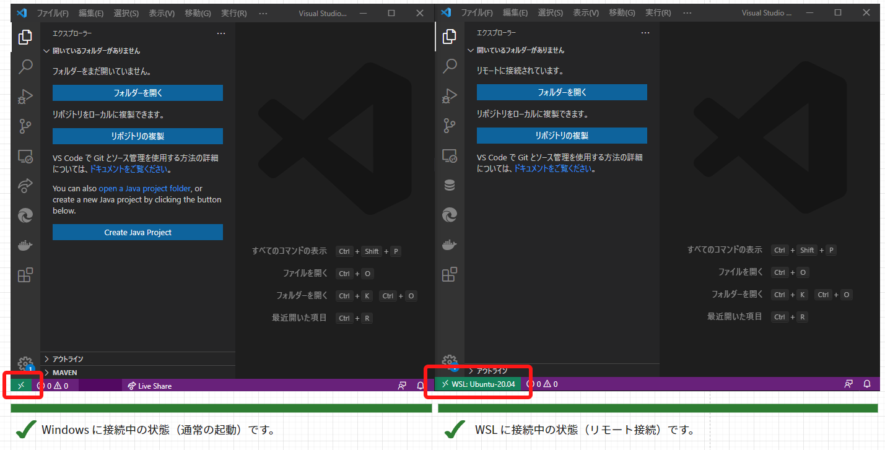The width and height of the screenshot is (885, 450).
Task: Open Docker view in WSL VS Code window
Action: pos(450,244)
